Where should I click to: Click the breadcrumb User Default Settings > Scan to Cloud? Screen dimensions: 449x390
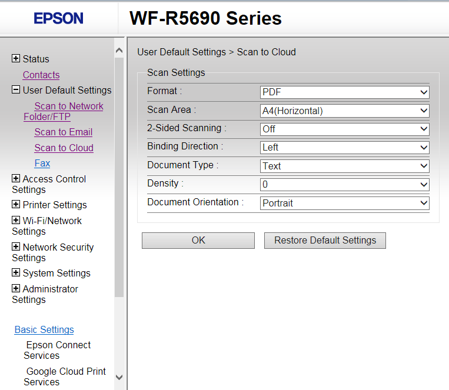(217, 52)
